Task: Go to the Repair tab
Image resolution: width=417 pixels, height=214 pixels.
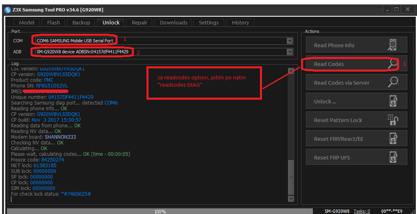Action: coord(140,23)
